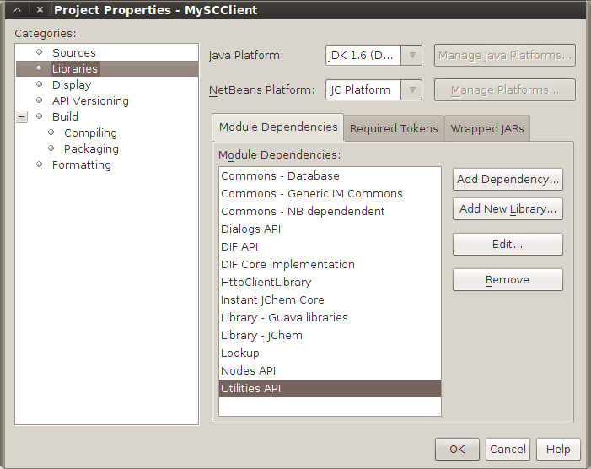Open the Formatting category

pyautogui.click(x=81, y=164)
